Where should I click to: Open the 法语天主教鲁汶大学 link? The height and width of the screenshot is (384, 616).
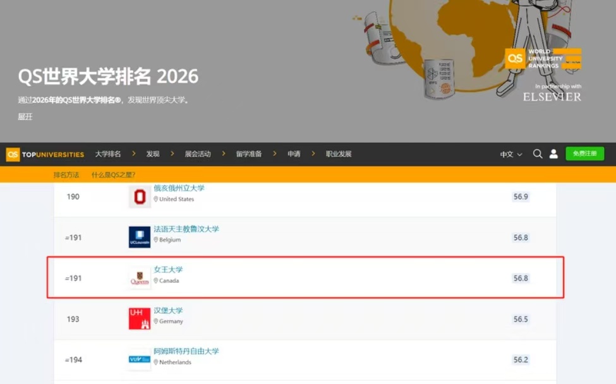coord(186,229)
